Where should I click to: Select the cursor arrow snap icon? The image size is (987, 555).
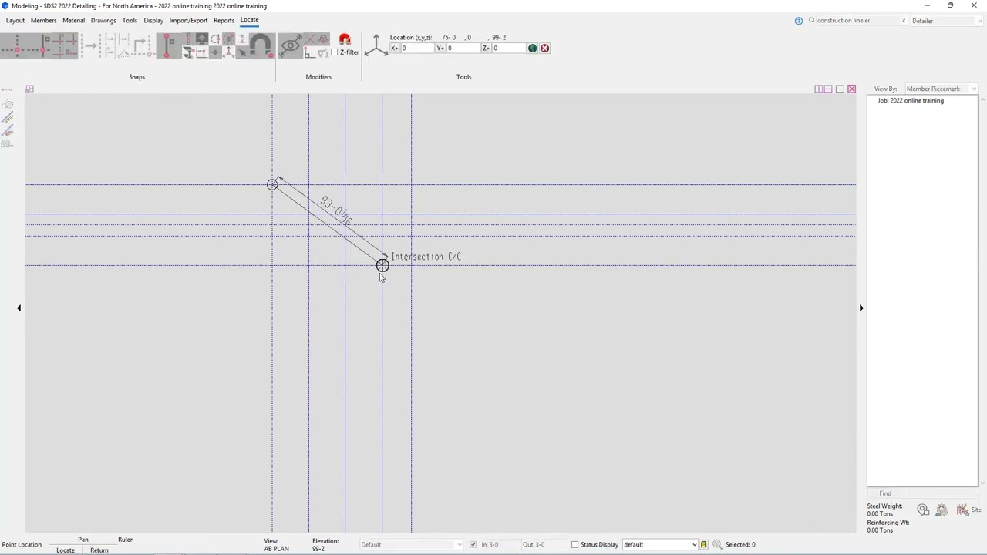pos(242,52)
